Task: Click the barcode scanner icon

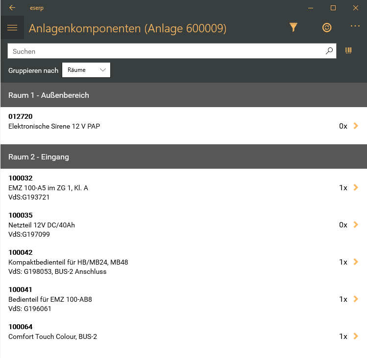Action: point(349,51)
